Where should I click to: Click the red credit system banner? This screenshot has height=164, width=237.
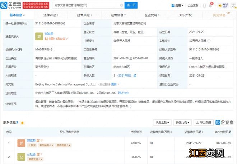[36, 5]
